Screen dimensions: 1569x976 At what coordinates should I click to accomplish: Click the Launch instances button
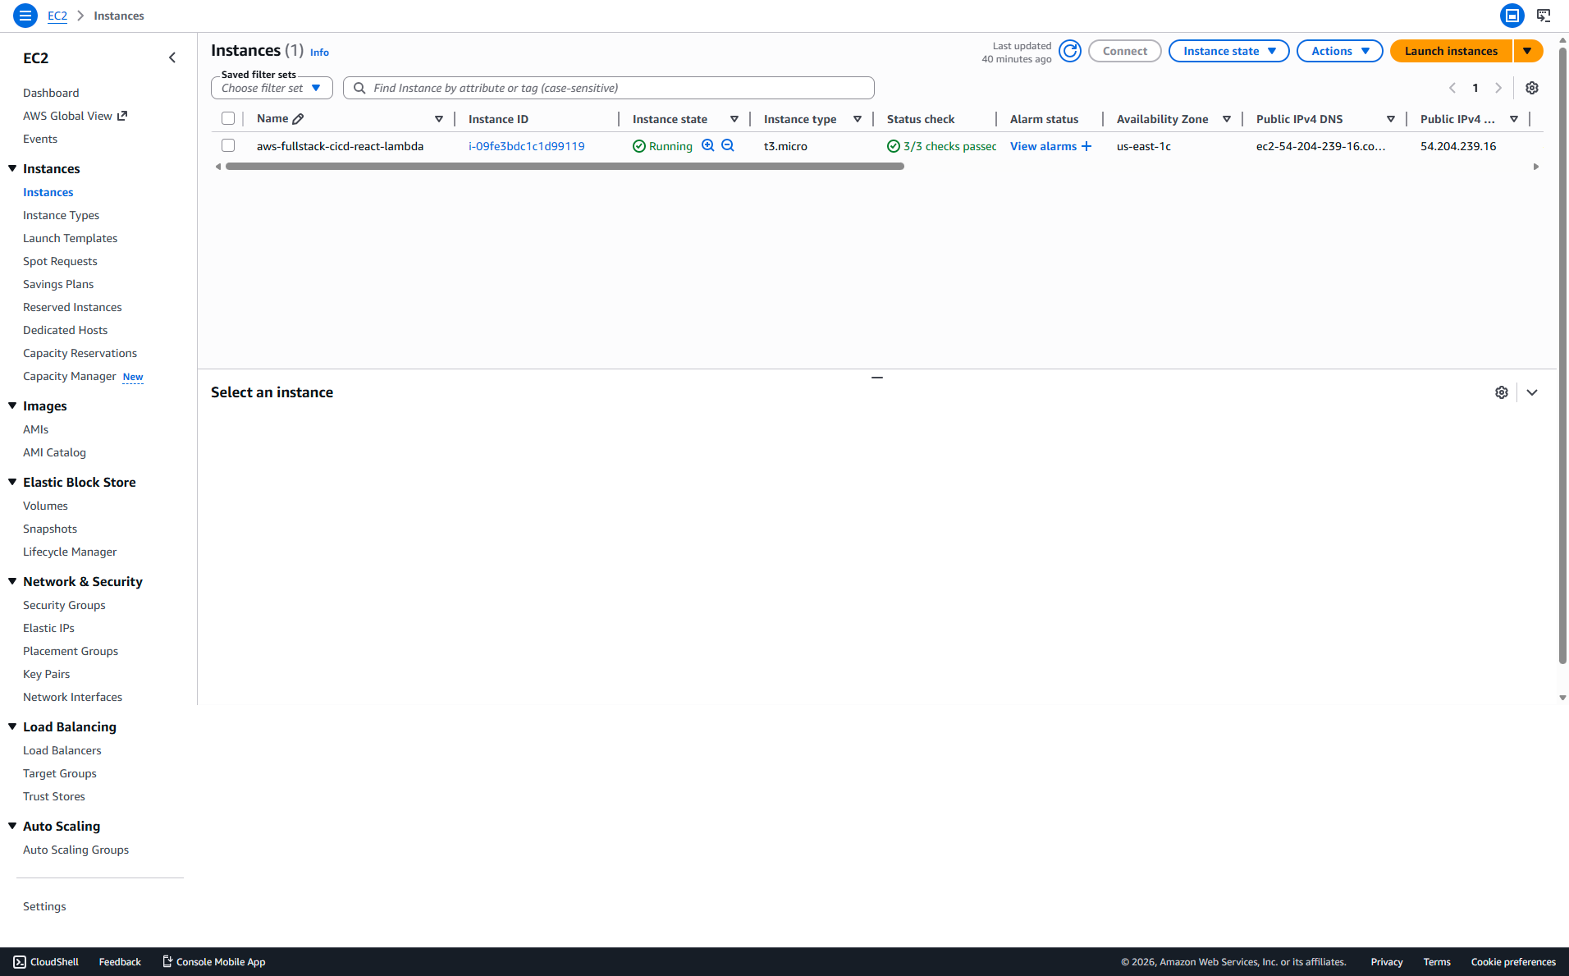pyautogui.click(x=1451, y=51)
